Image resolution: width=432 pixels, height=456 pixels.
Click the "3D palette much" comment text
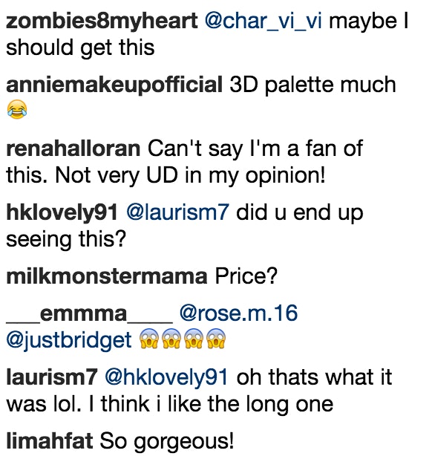pos(312,85)
